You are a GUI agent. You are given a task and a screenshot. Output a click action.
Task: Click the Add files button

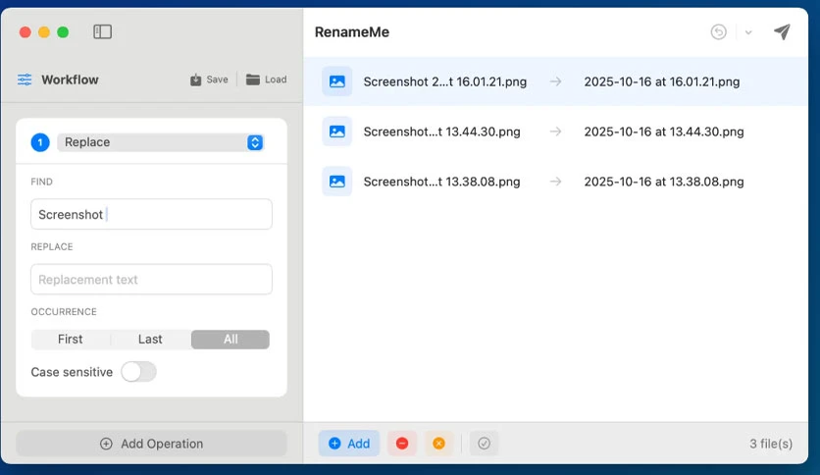(349, 444)
